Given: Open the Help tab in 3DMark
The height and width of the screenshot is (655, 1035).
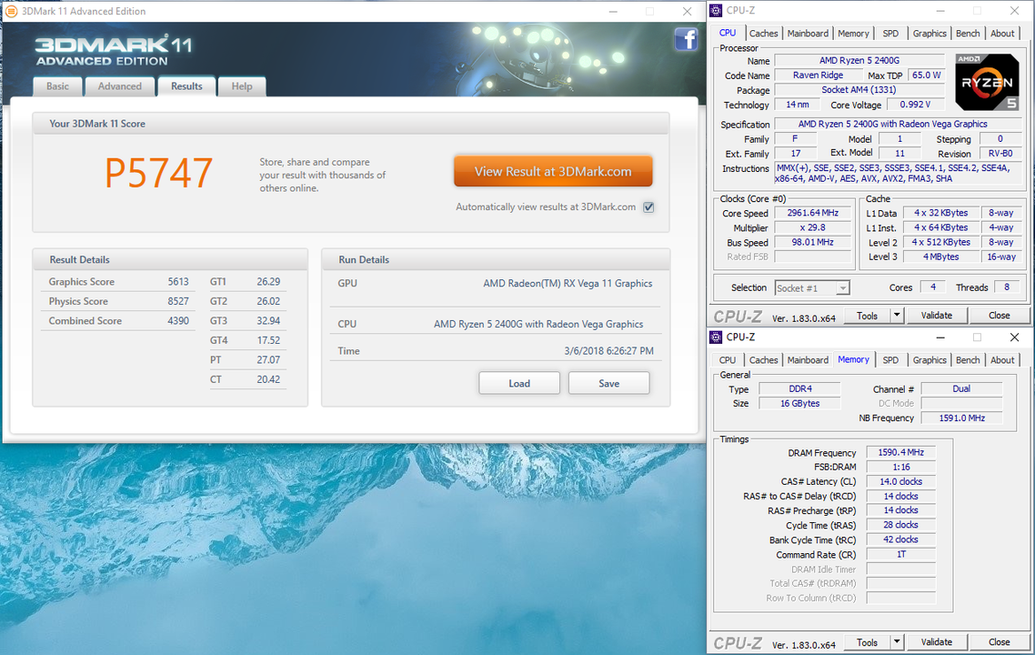Looking at the screenshot, I should pyautogui.click(x=242, y=86).
